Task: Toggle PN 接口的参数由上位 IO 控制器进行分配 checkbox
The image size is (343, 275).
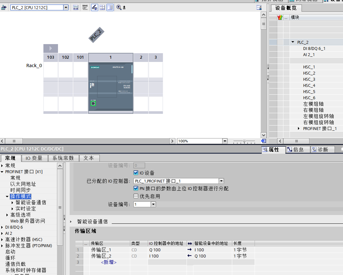Action: pos(136,188)
